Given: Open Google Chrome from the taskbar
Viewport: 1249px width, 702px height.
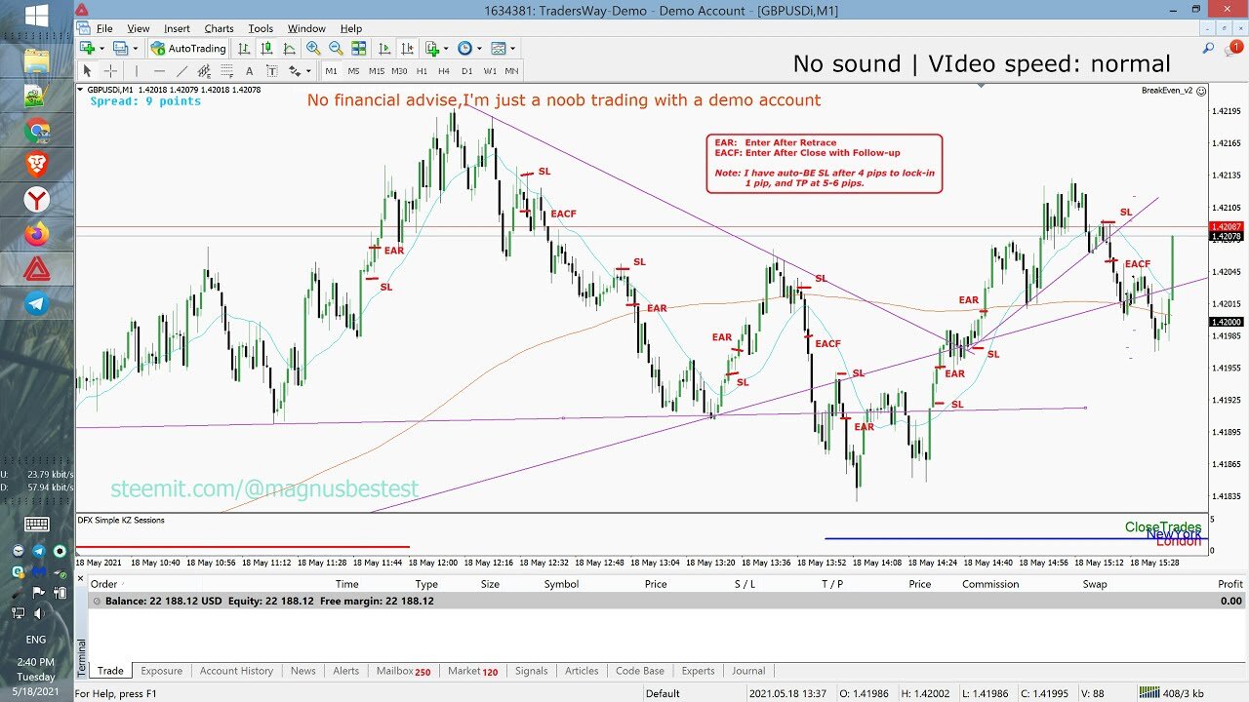Looking at the screenshot, I should (37, 131).
